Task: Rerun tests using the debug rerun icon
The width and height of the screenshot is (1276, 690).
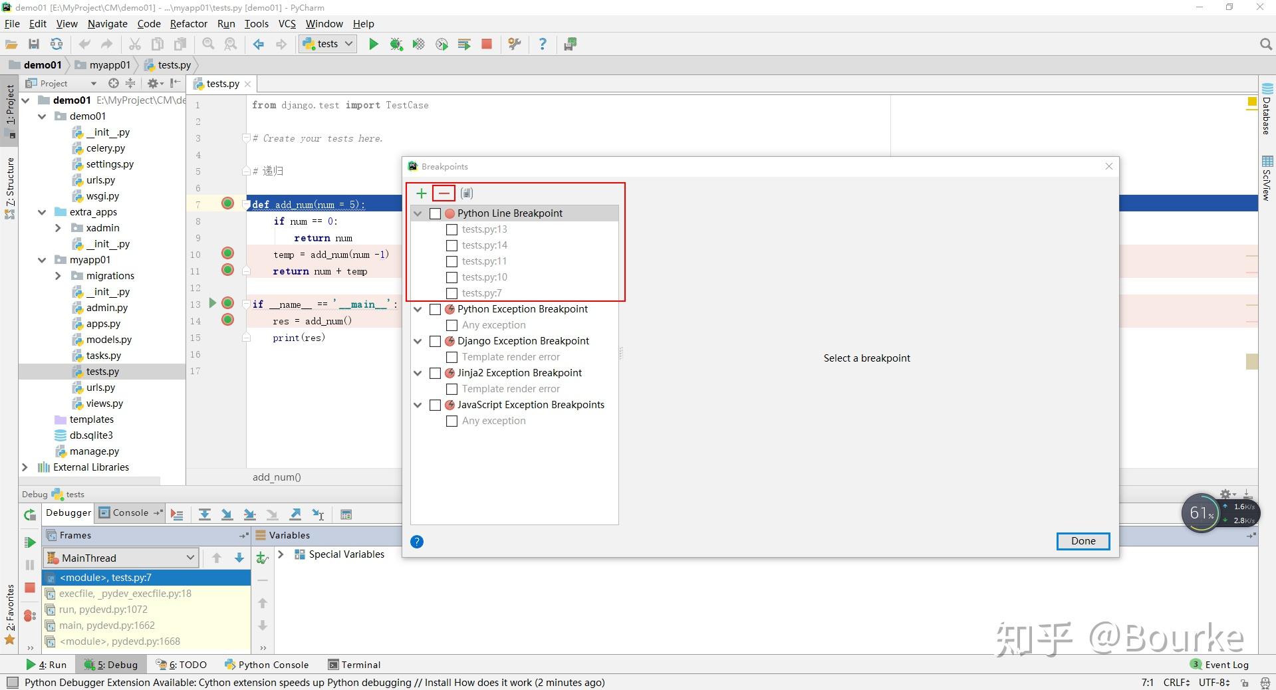Action: [x=30, y=515]
